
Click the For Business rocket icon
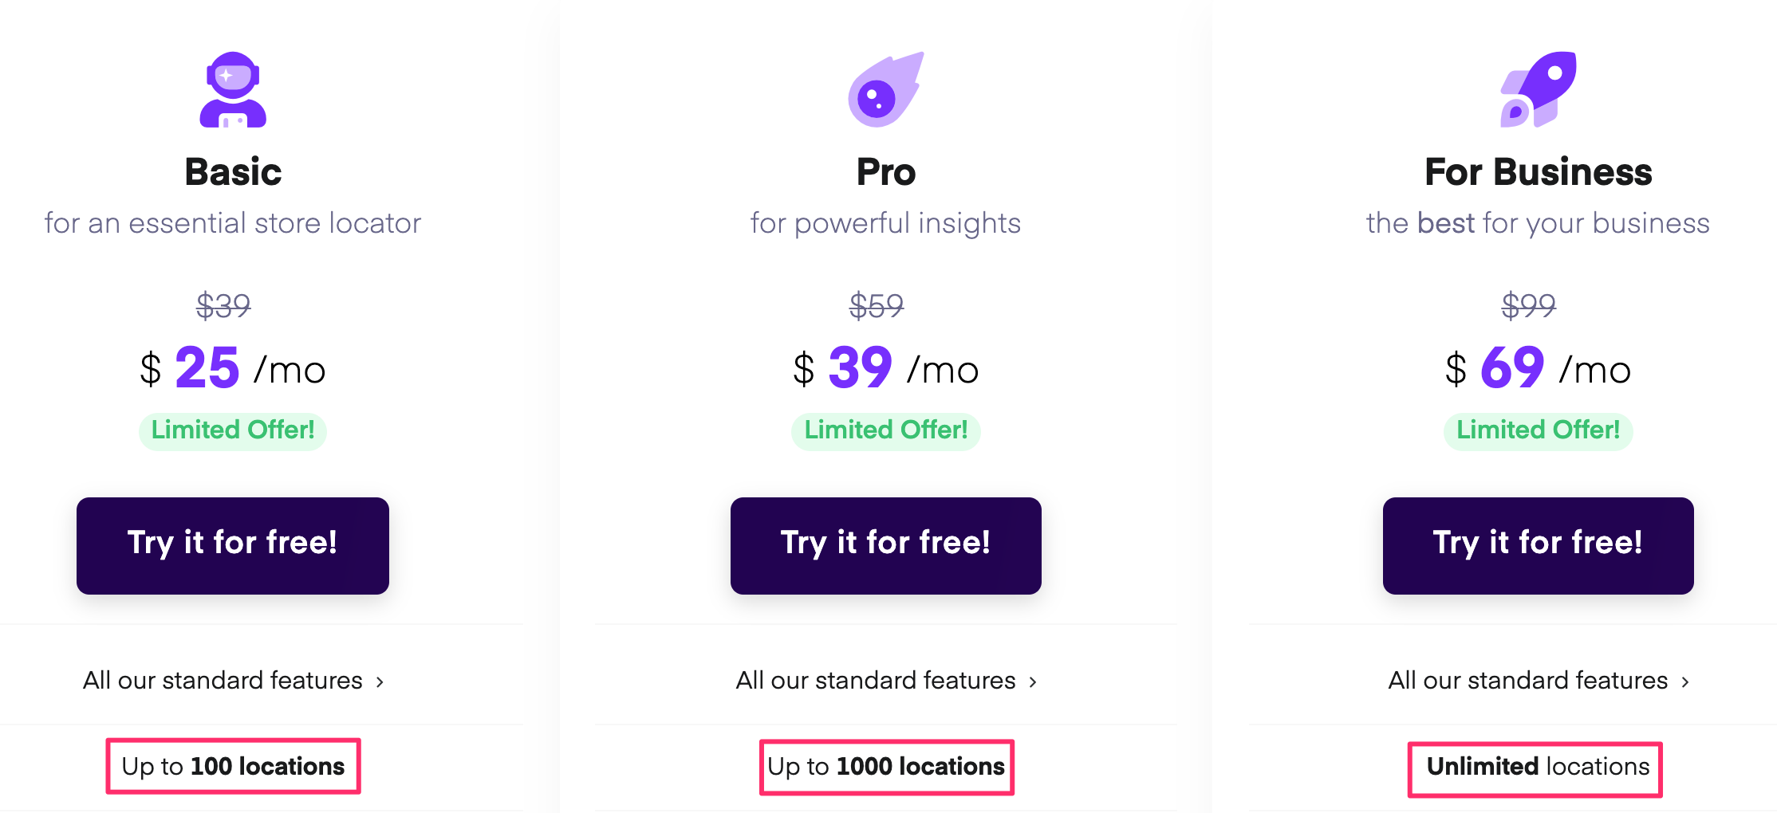click(x=1538, y=89)
